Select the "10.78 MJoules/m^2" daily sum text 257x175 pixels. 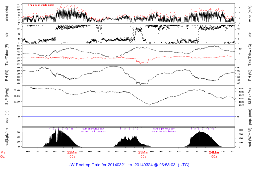[166, 131]
